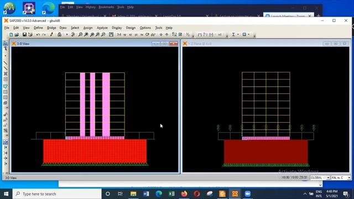Open the Analyze menu
This screenshot has width=354, height=199.
(102, 28)
